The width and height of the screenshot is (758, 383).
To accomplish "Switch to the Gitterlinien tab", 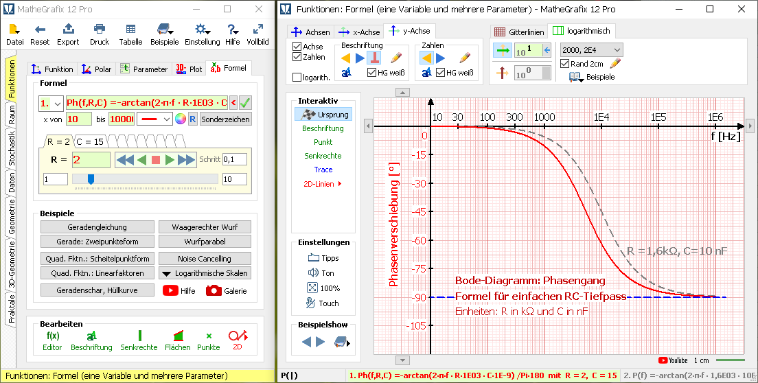I will coord(518,32).
